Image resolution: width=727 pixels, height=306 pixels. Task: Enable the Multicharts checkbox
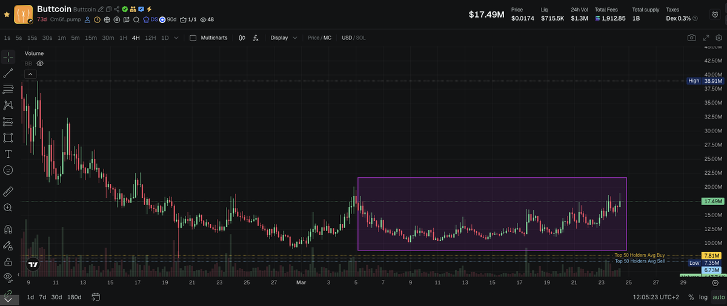coord(193,37)
